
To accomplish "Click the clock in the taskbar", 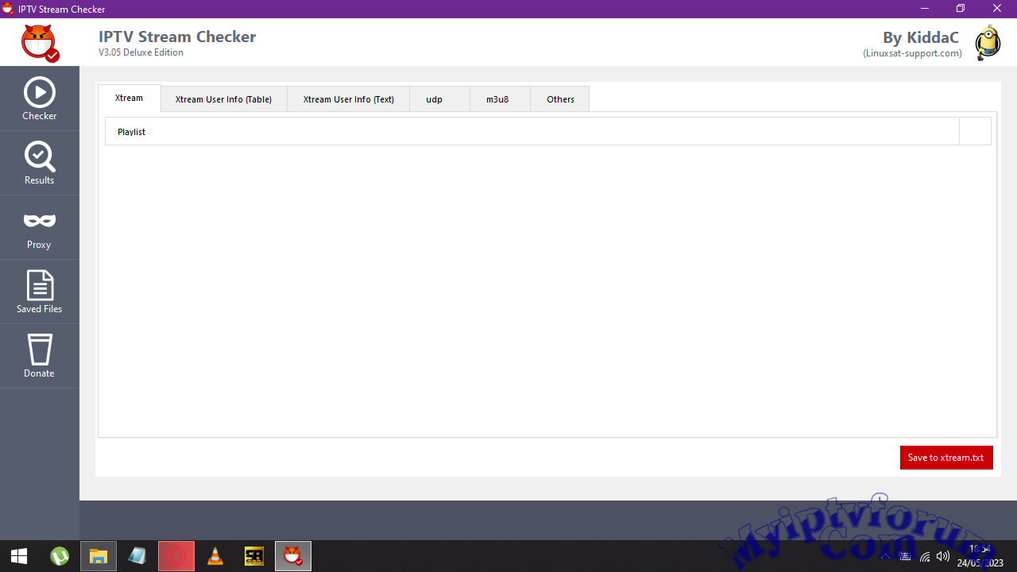I will point(979,555).
